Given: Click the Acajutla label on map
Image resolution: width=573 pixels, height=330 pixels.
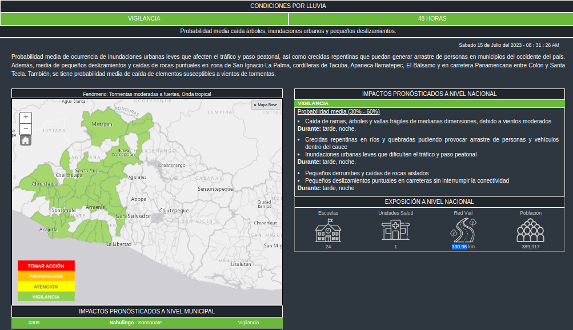Looking at the screenshot, I should [x=48, y=230].
